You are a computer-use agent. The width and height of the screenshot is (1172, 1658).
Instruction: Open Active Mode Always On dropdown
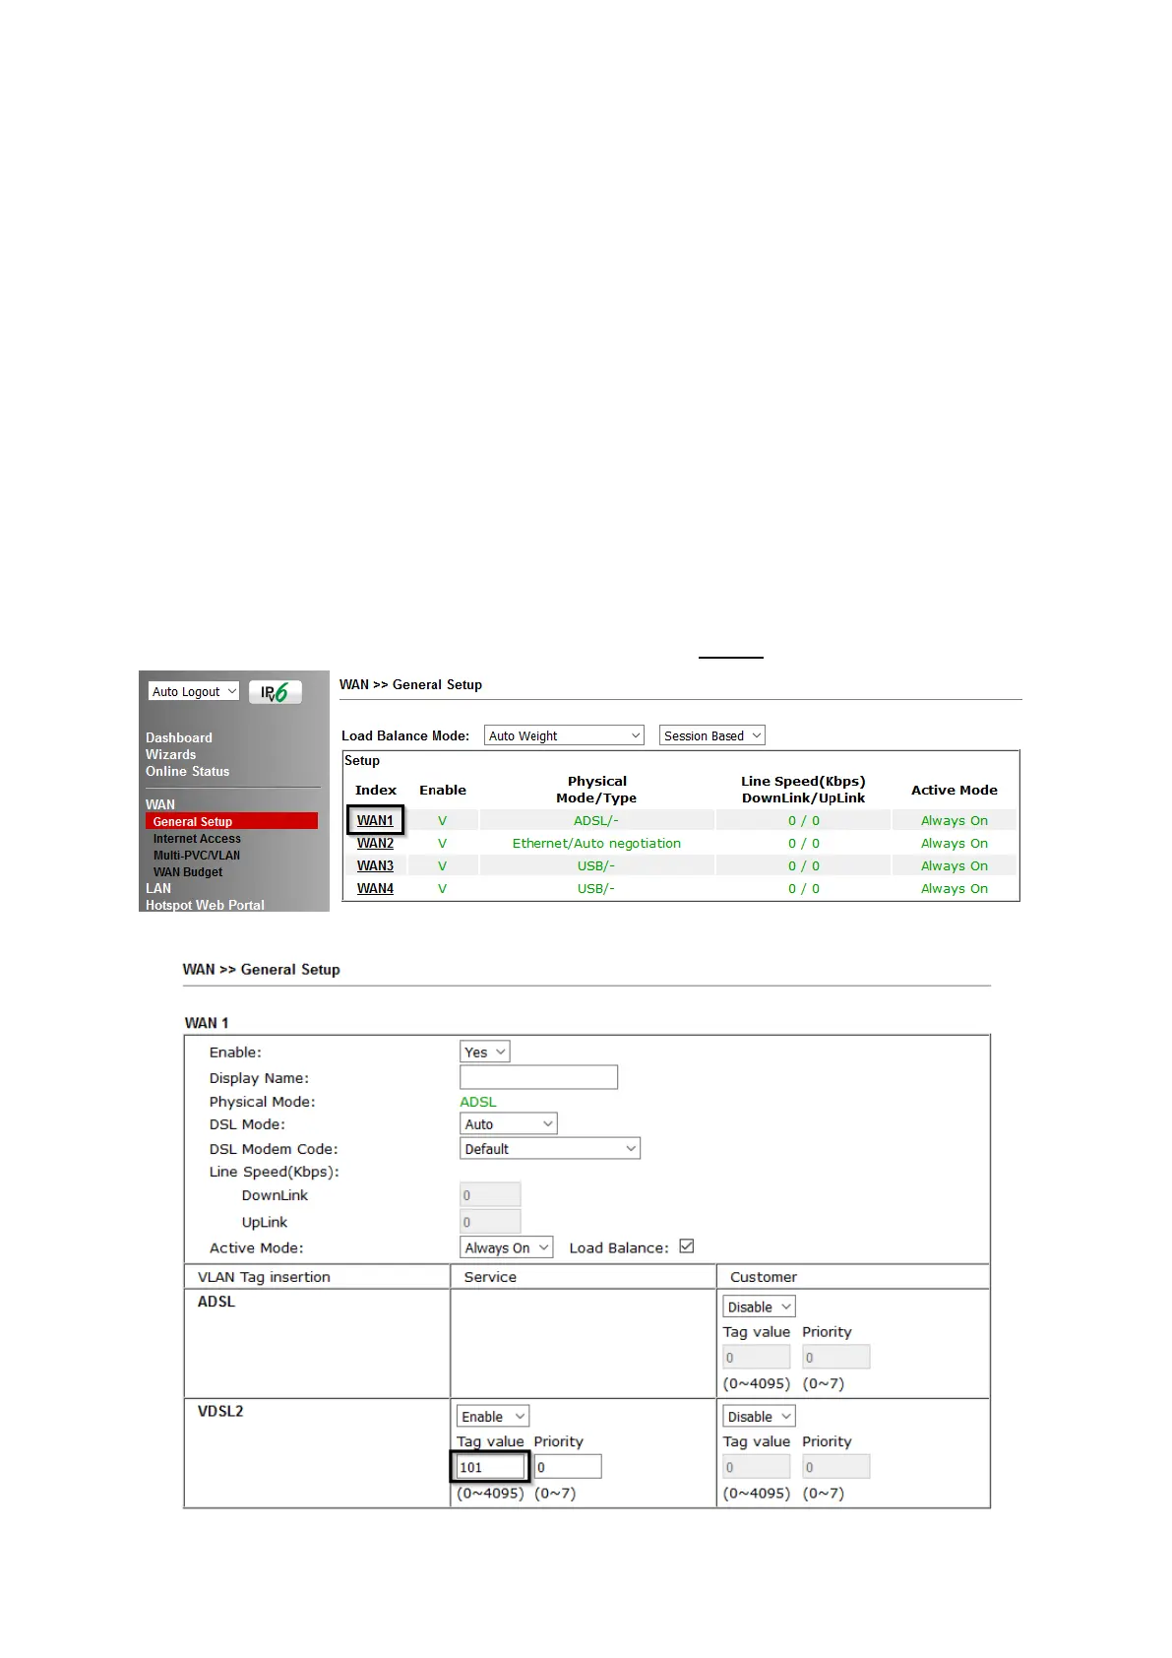[507, 1247]
